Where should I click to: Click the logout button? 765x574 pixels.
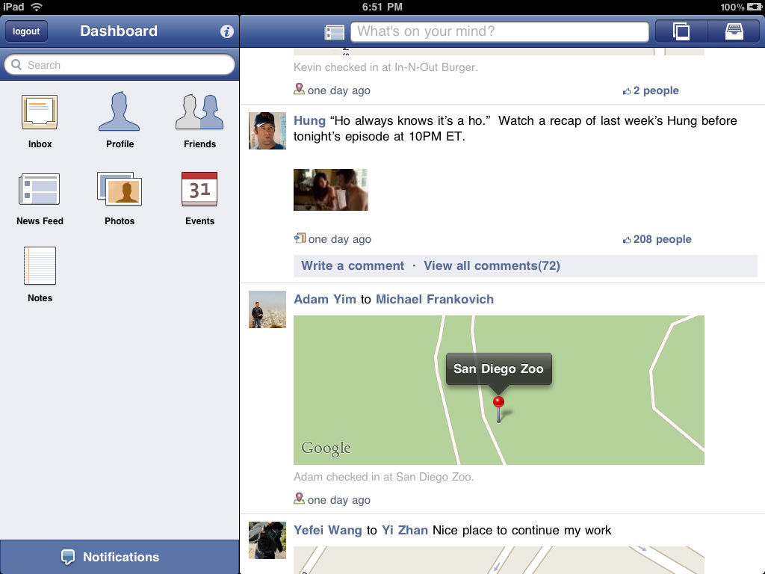[26, 31]
